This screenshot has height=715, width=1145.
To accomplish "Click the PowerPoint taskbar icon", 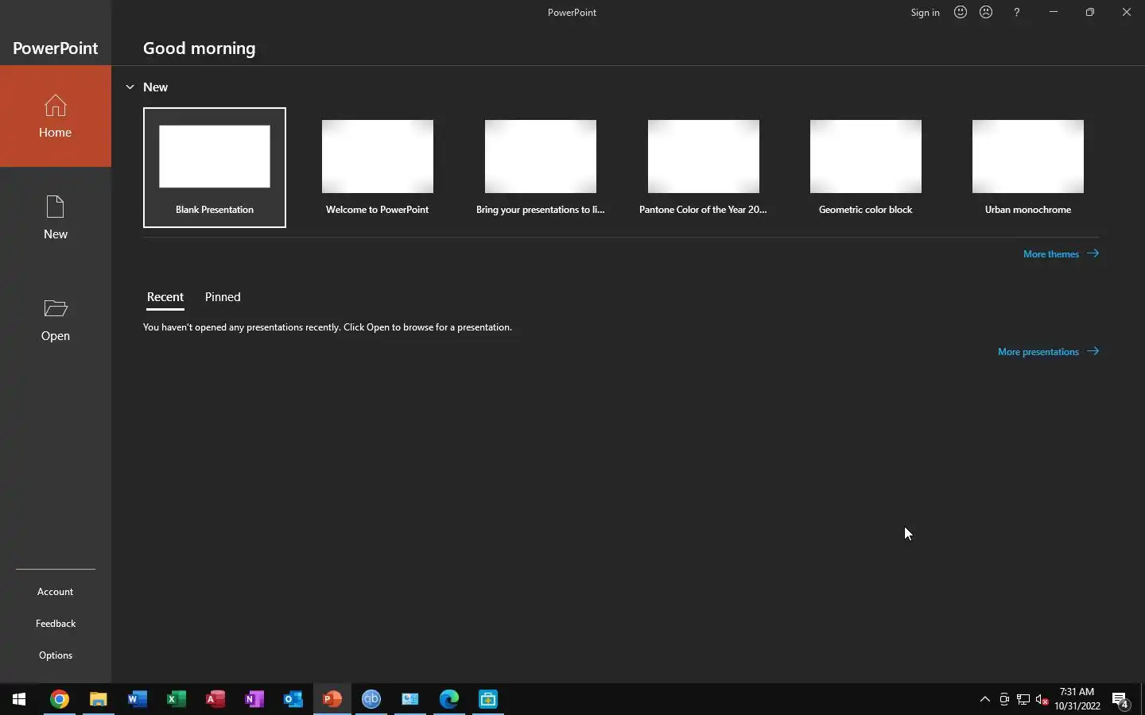I will pos(332,699).
